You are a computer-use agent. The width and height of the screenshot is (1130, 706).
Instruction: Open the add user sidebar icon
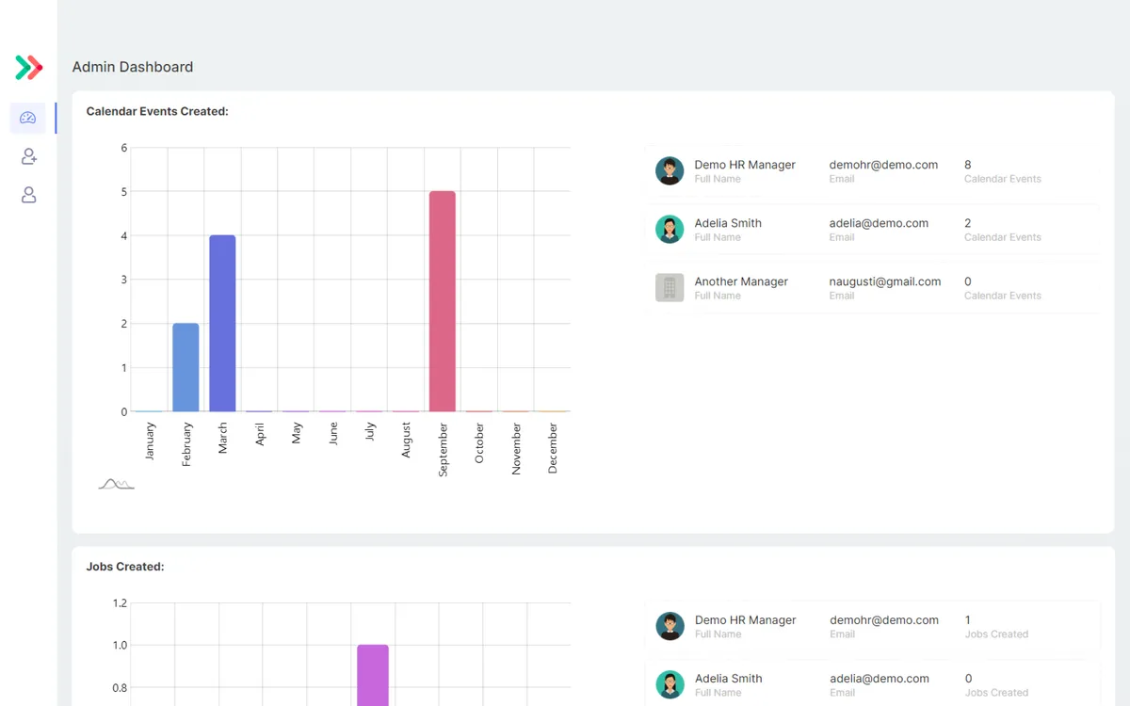28,156
